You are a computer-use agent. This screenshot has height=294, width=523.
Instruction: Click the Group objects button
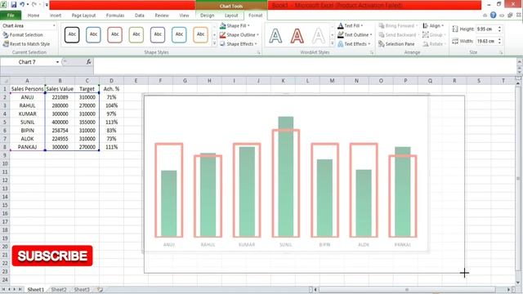pos(434,34)
